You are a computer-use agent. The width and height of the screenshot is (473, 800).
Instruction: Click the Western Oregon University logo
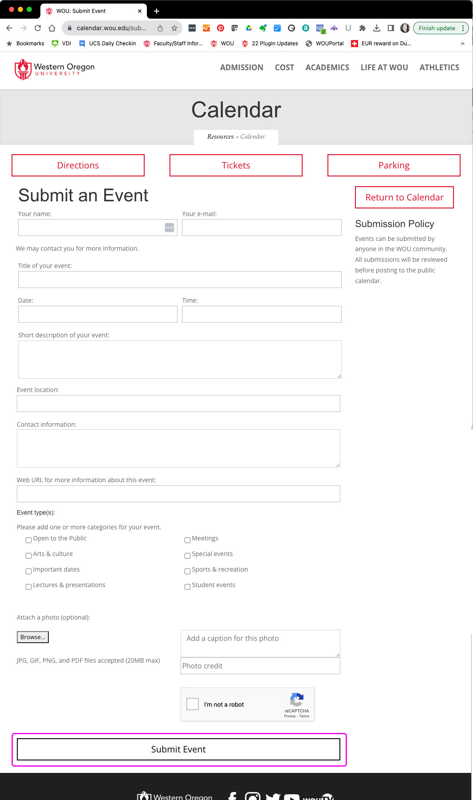point(55,70)
